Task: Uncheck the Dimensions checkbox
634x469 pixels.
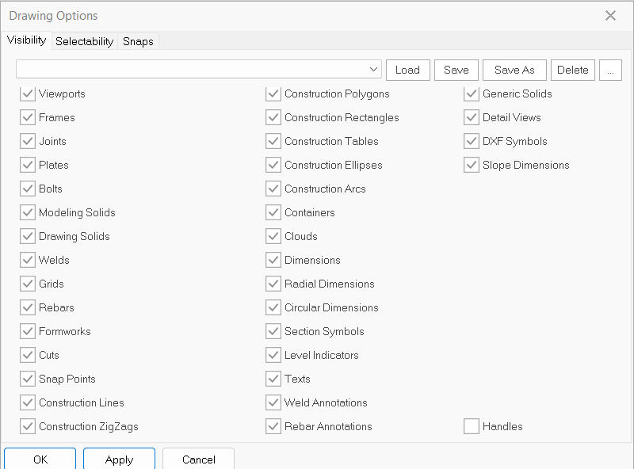Action: pyautogui.click(x=273, y=260)
